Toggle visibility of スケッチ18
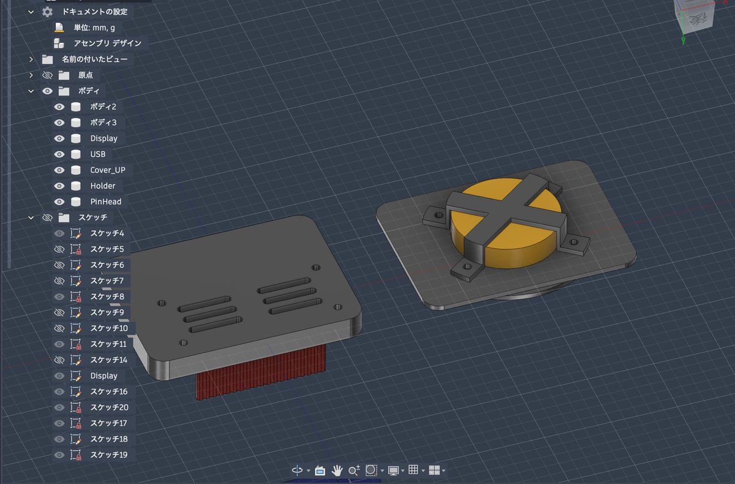The image size is (735, 484). (59, 439)
